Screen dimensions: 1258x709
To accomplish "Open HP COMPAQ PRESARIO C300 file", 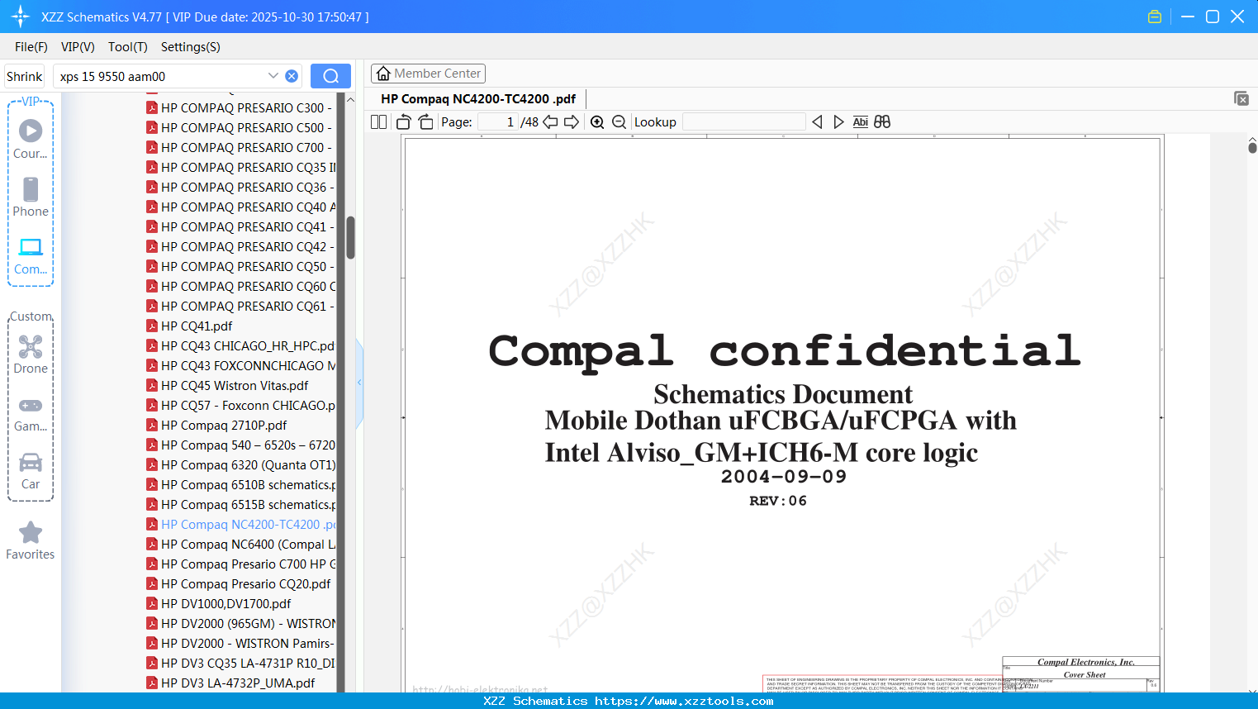I will click(x=240, y=107).
